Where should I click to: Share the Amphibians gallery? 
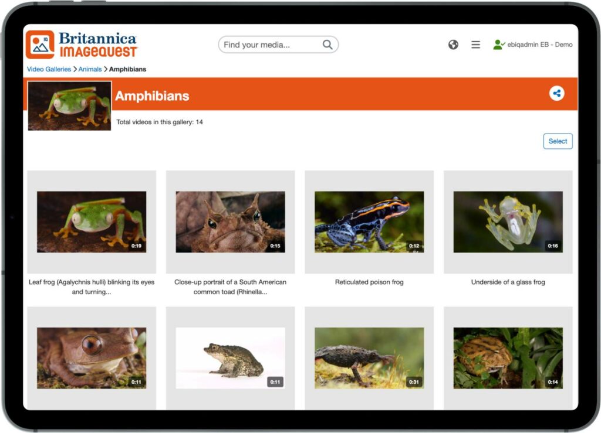tap(556, 93)
